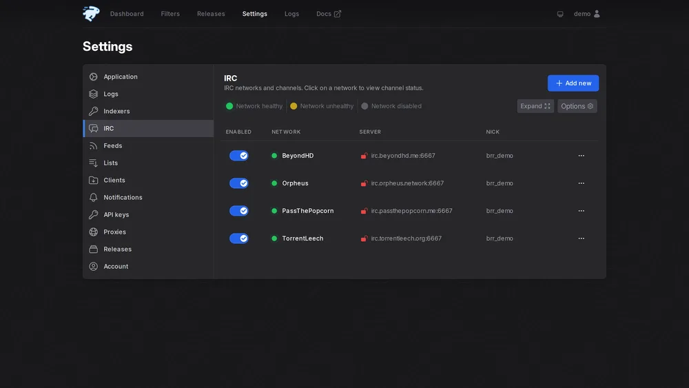The width and height of the screenshot is (689, 388).
Task: Click the red unlocked padlock for BeyondHD server
Action: click(x=364, y=156)
